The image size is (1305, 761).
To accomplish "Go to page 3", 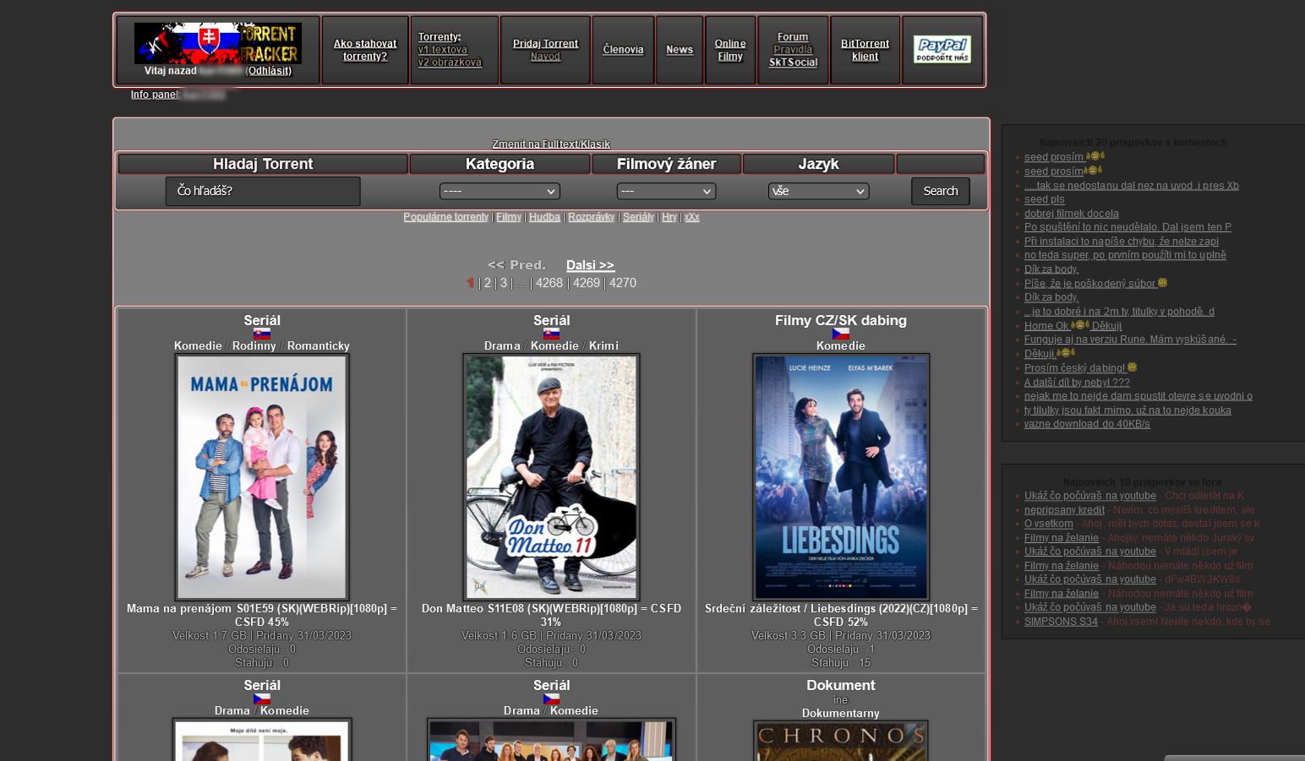I will point(504,283).
